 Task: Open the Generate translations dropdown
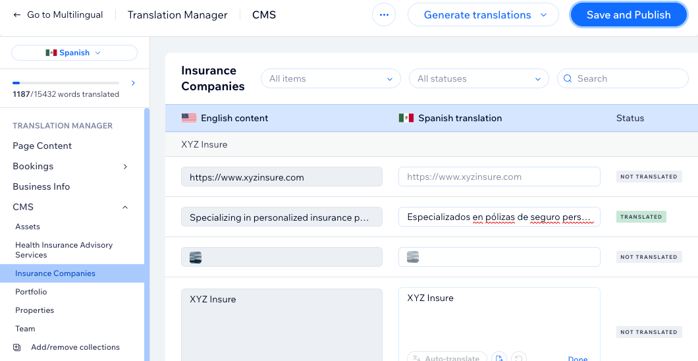click(x=483, y=14)
